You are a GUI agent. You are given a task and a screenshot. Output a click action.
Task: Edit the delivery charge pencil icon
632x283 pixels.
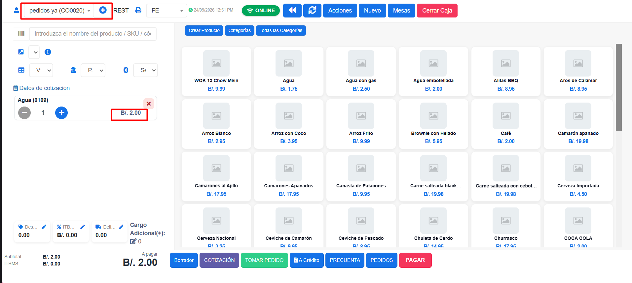point(121,227)
